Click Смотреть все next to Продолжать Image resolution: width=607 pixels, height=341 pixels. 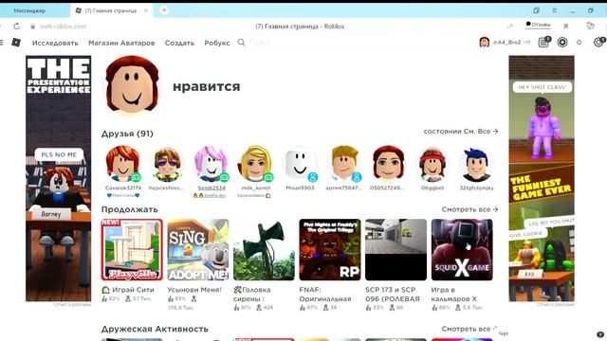[469, 209]
